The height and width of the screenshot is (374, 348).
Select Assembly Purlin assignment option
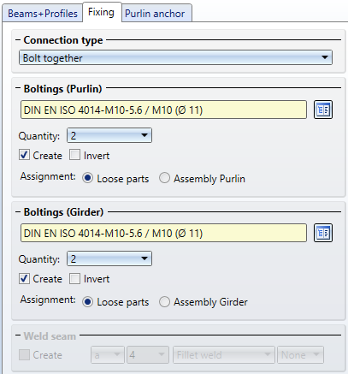pos(164,178)
